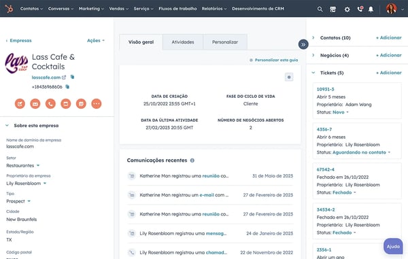Open the settings gear in top bar

tap(347, 10)
